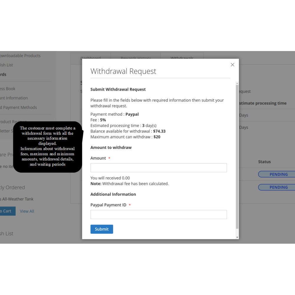Select the Withdrawal Request dialog title
Image resolution: width=295 pixels, height=295 pixels.
(x=123, y=71)
